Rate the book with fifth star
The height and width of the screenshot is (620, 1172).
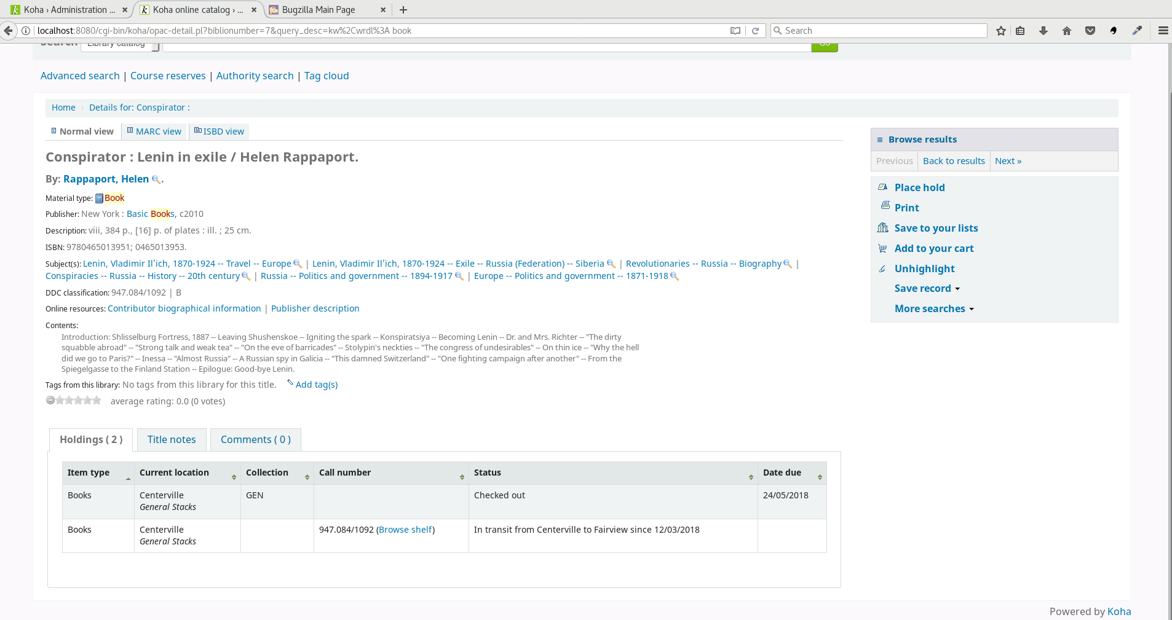(97, 400)
